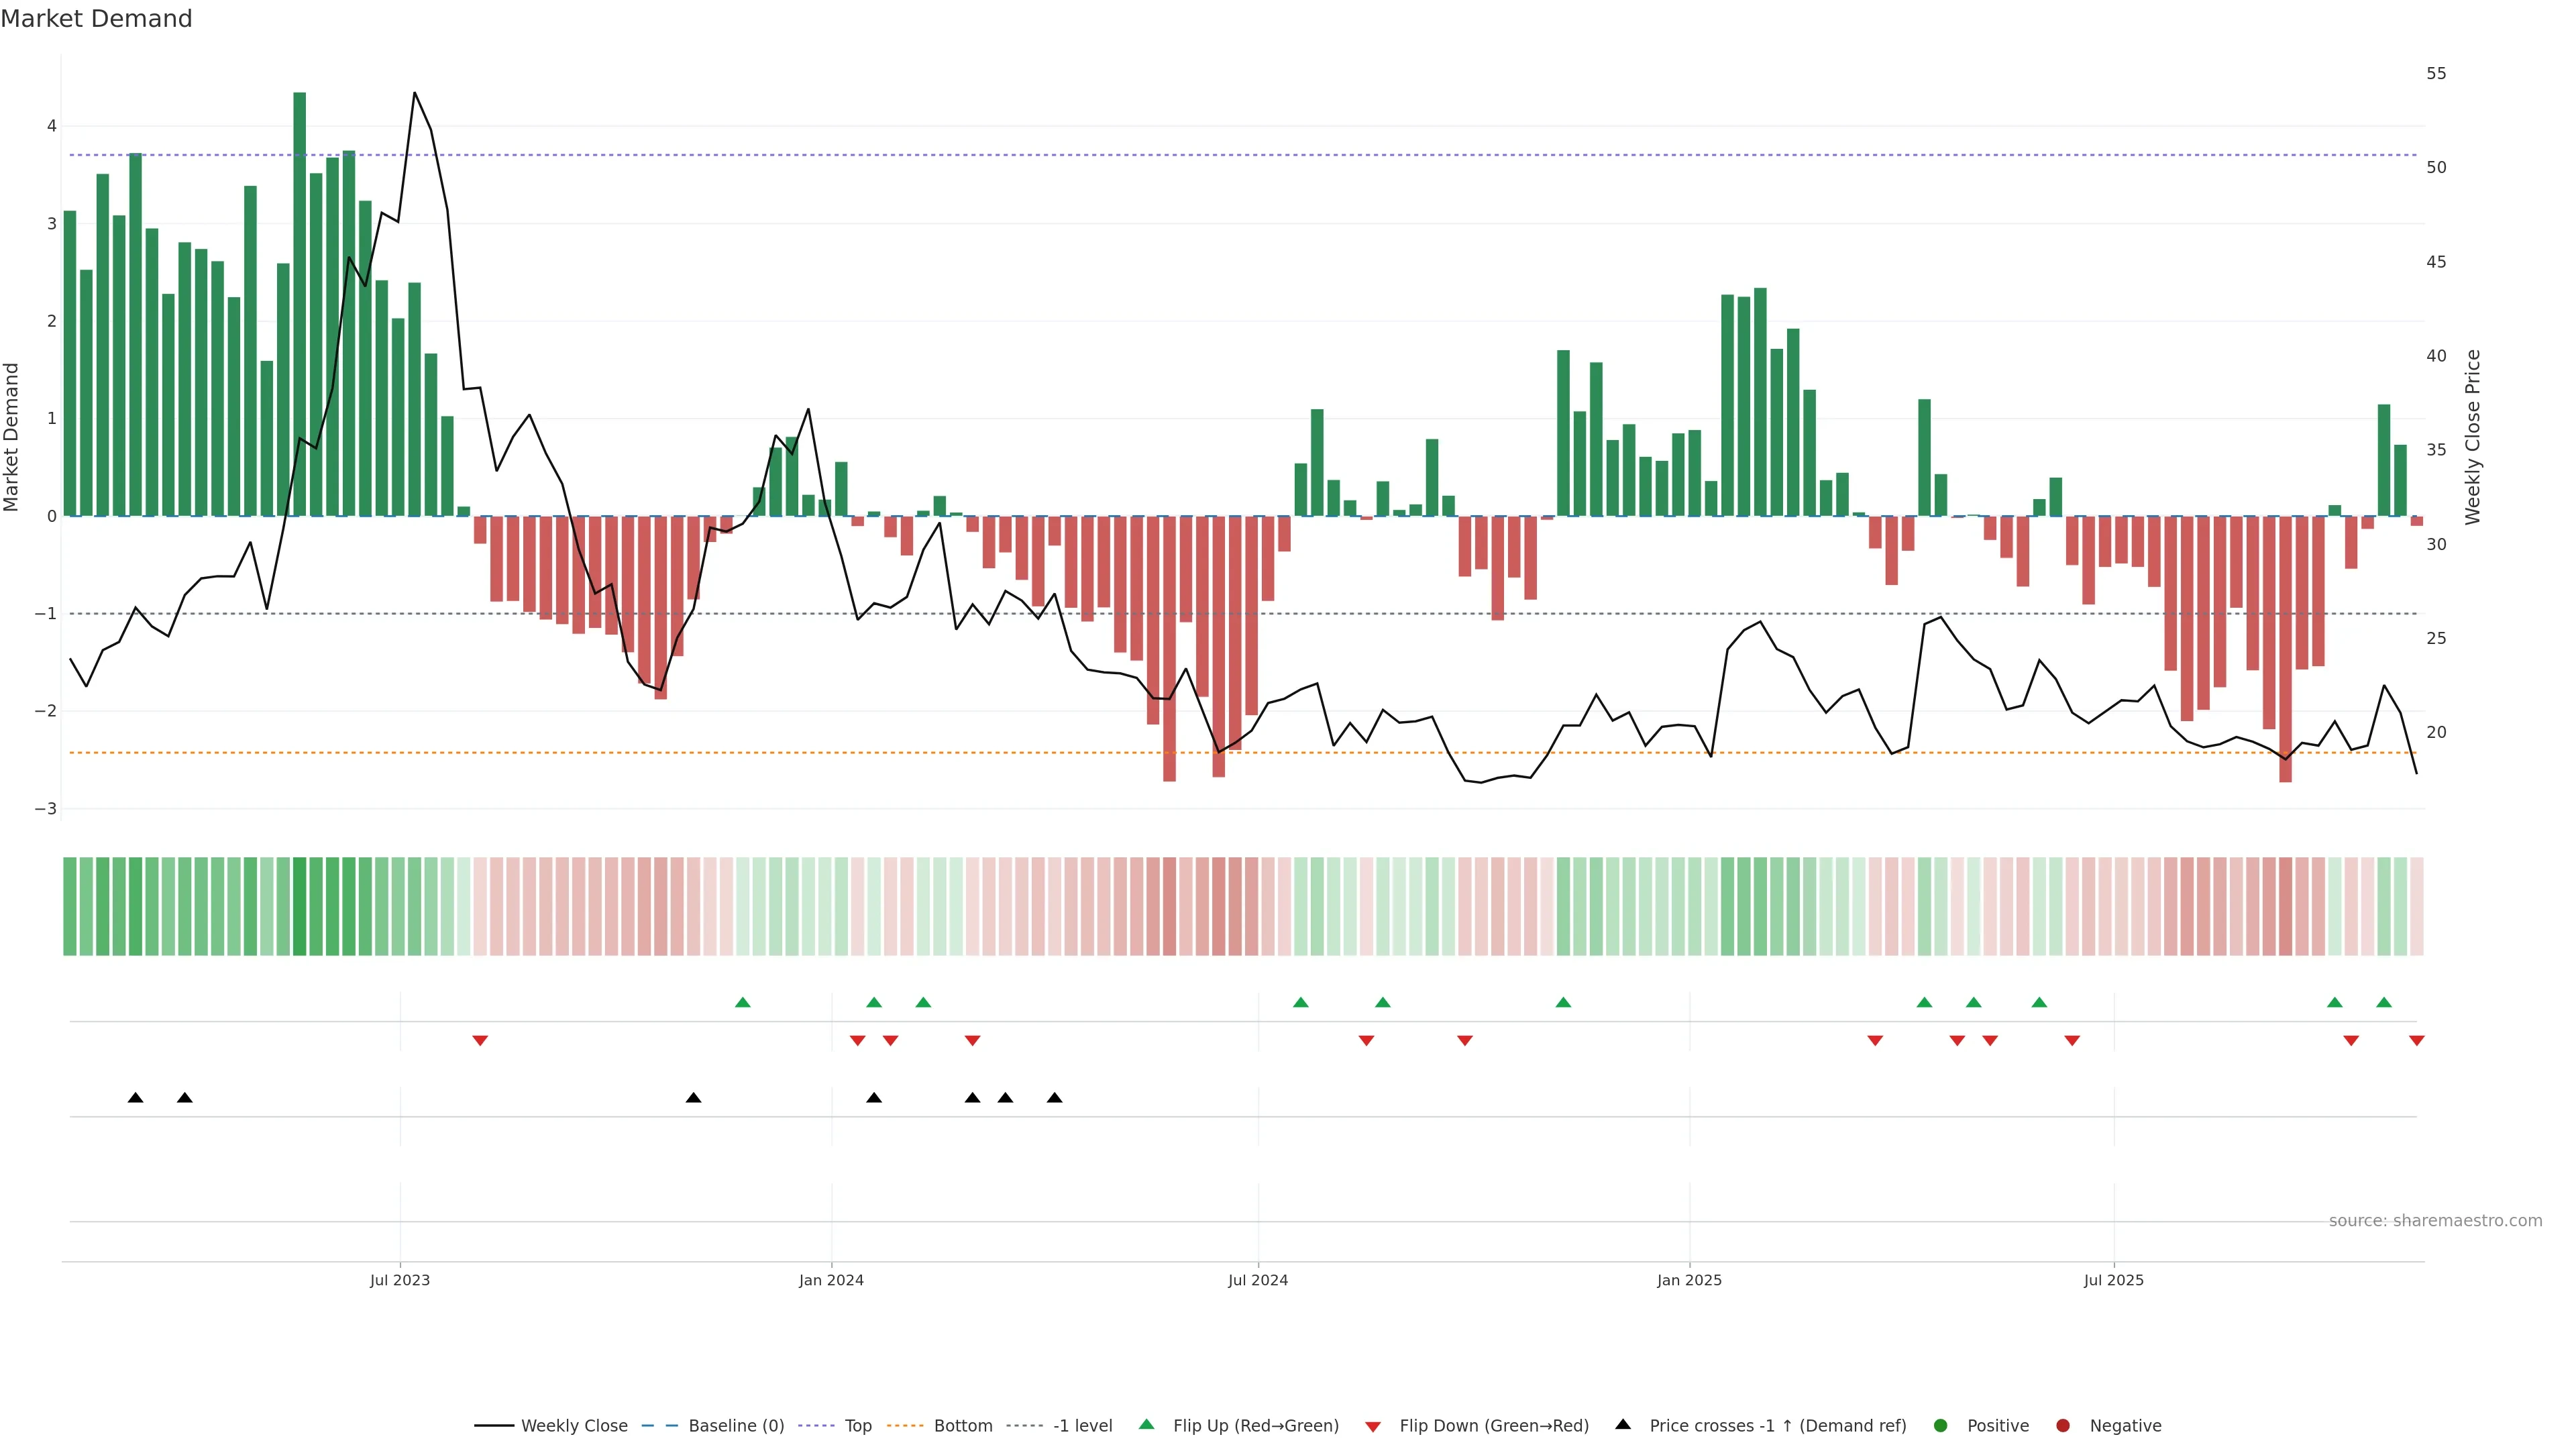This screenshot has height=1449, width=2576.
Task: Click the green Flip Up triangle legend icon
Action: [x=1146, y=1424]
